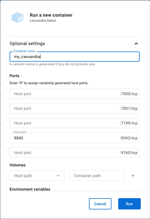Collapse the Optional settings chevron
Screen dimensions: 150x219
[136, 44]
